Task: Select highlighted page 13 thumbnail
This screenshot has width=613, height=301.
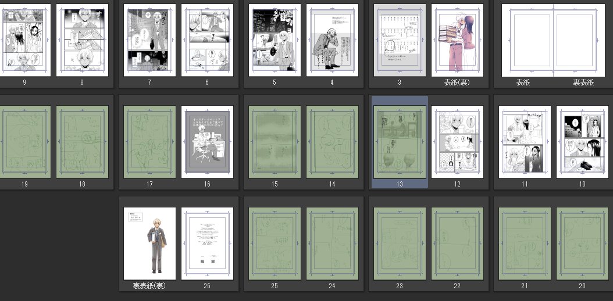Action: click(400, 142)
